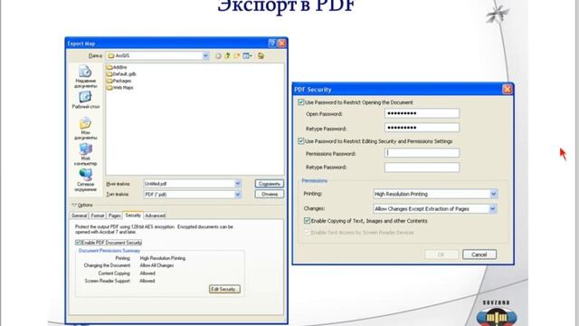Viewport: 579px width, 326px height.
Task: Select the Packages folder
Action: coord(119,81)
